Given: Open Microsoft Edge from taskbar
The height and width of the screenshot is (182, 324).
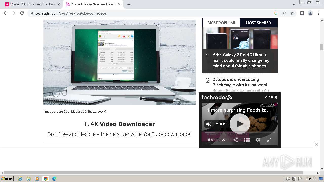Looking at the screenshot, I should coord(54,179).
